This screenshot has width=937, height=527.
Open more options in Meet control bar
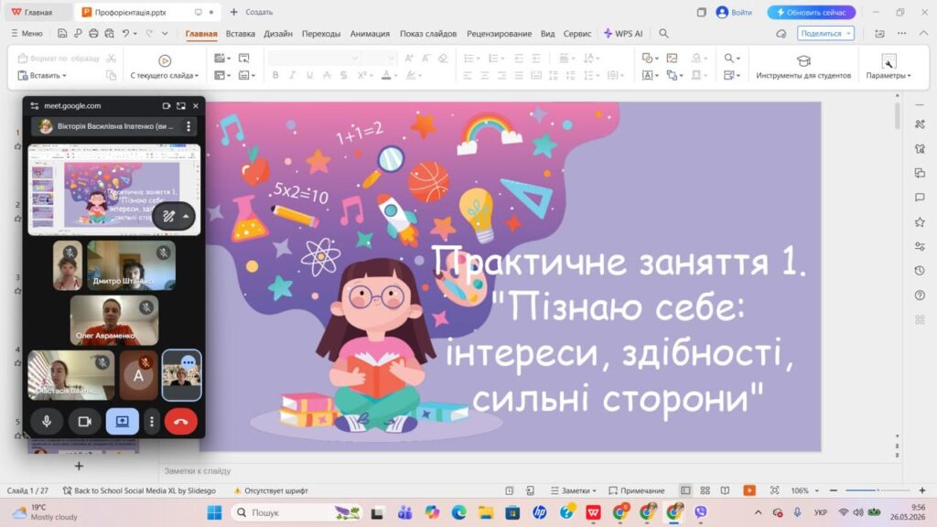(152, 421)
